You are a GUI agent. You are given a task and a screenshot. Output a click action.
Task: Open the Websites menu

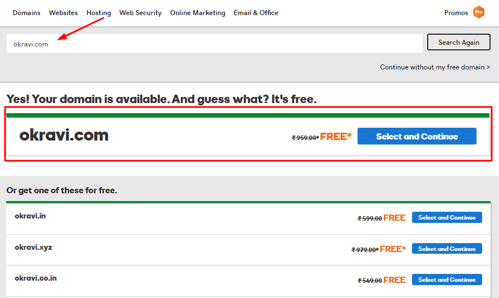click(x=63, y=13)
